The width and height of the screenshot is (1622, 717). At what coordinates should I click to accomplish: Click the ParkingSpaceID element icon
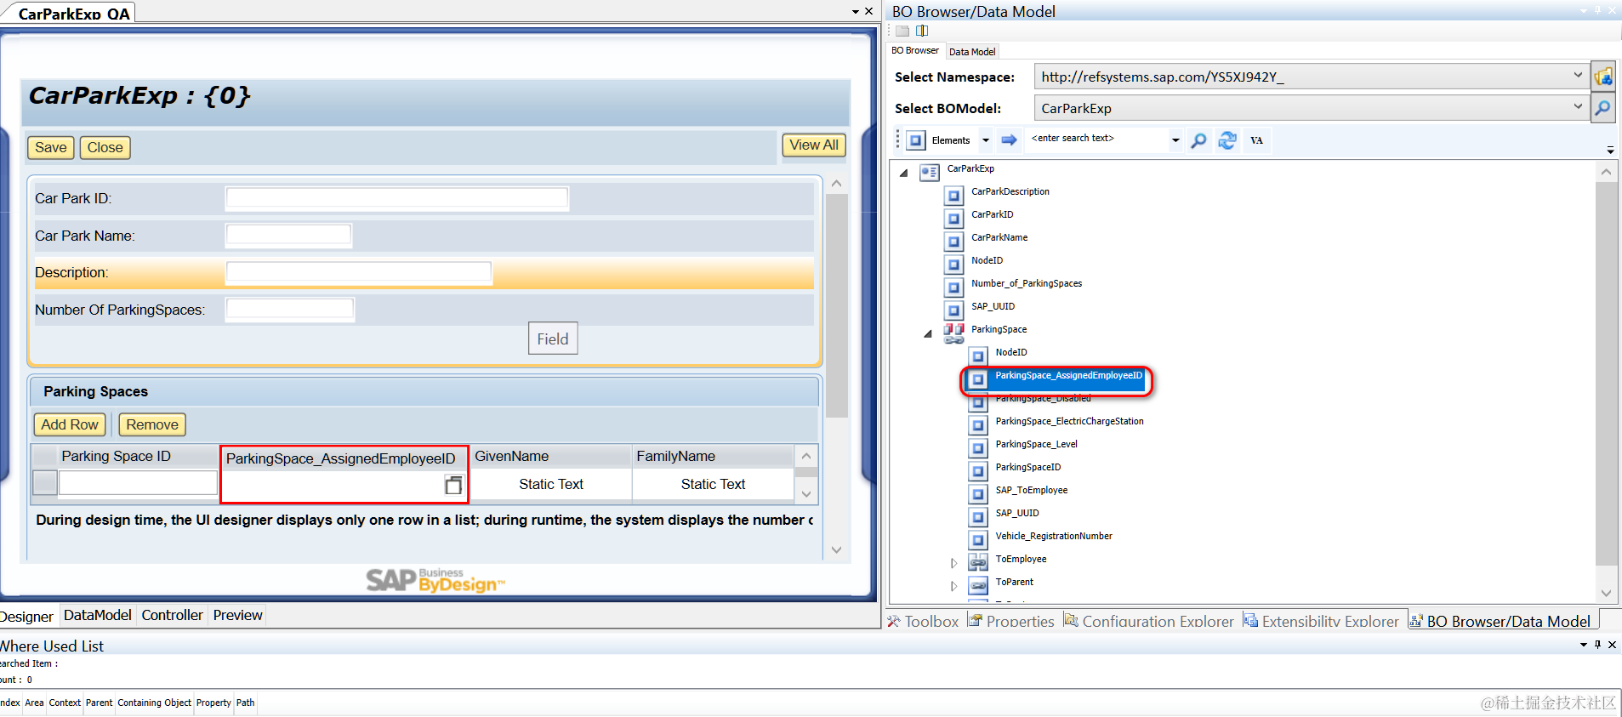(x=978, y=470)
